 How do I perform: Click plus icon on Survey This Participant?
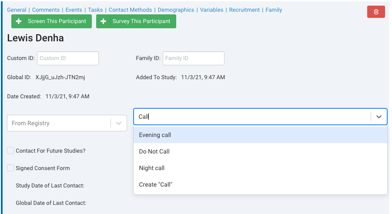click(x=104, y=21)
